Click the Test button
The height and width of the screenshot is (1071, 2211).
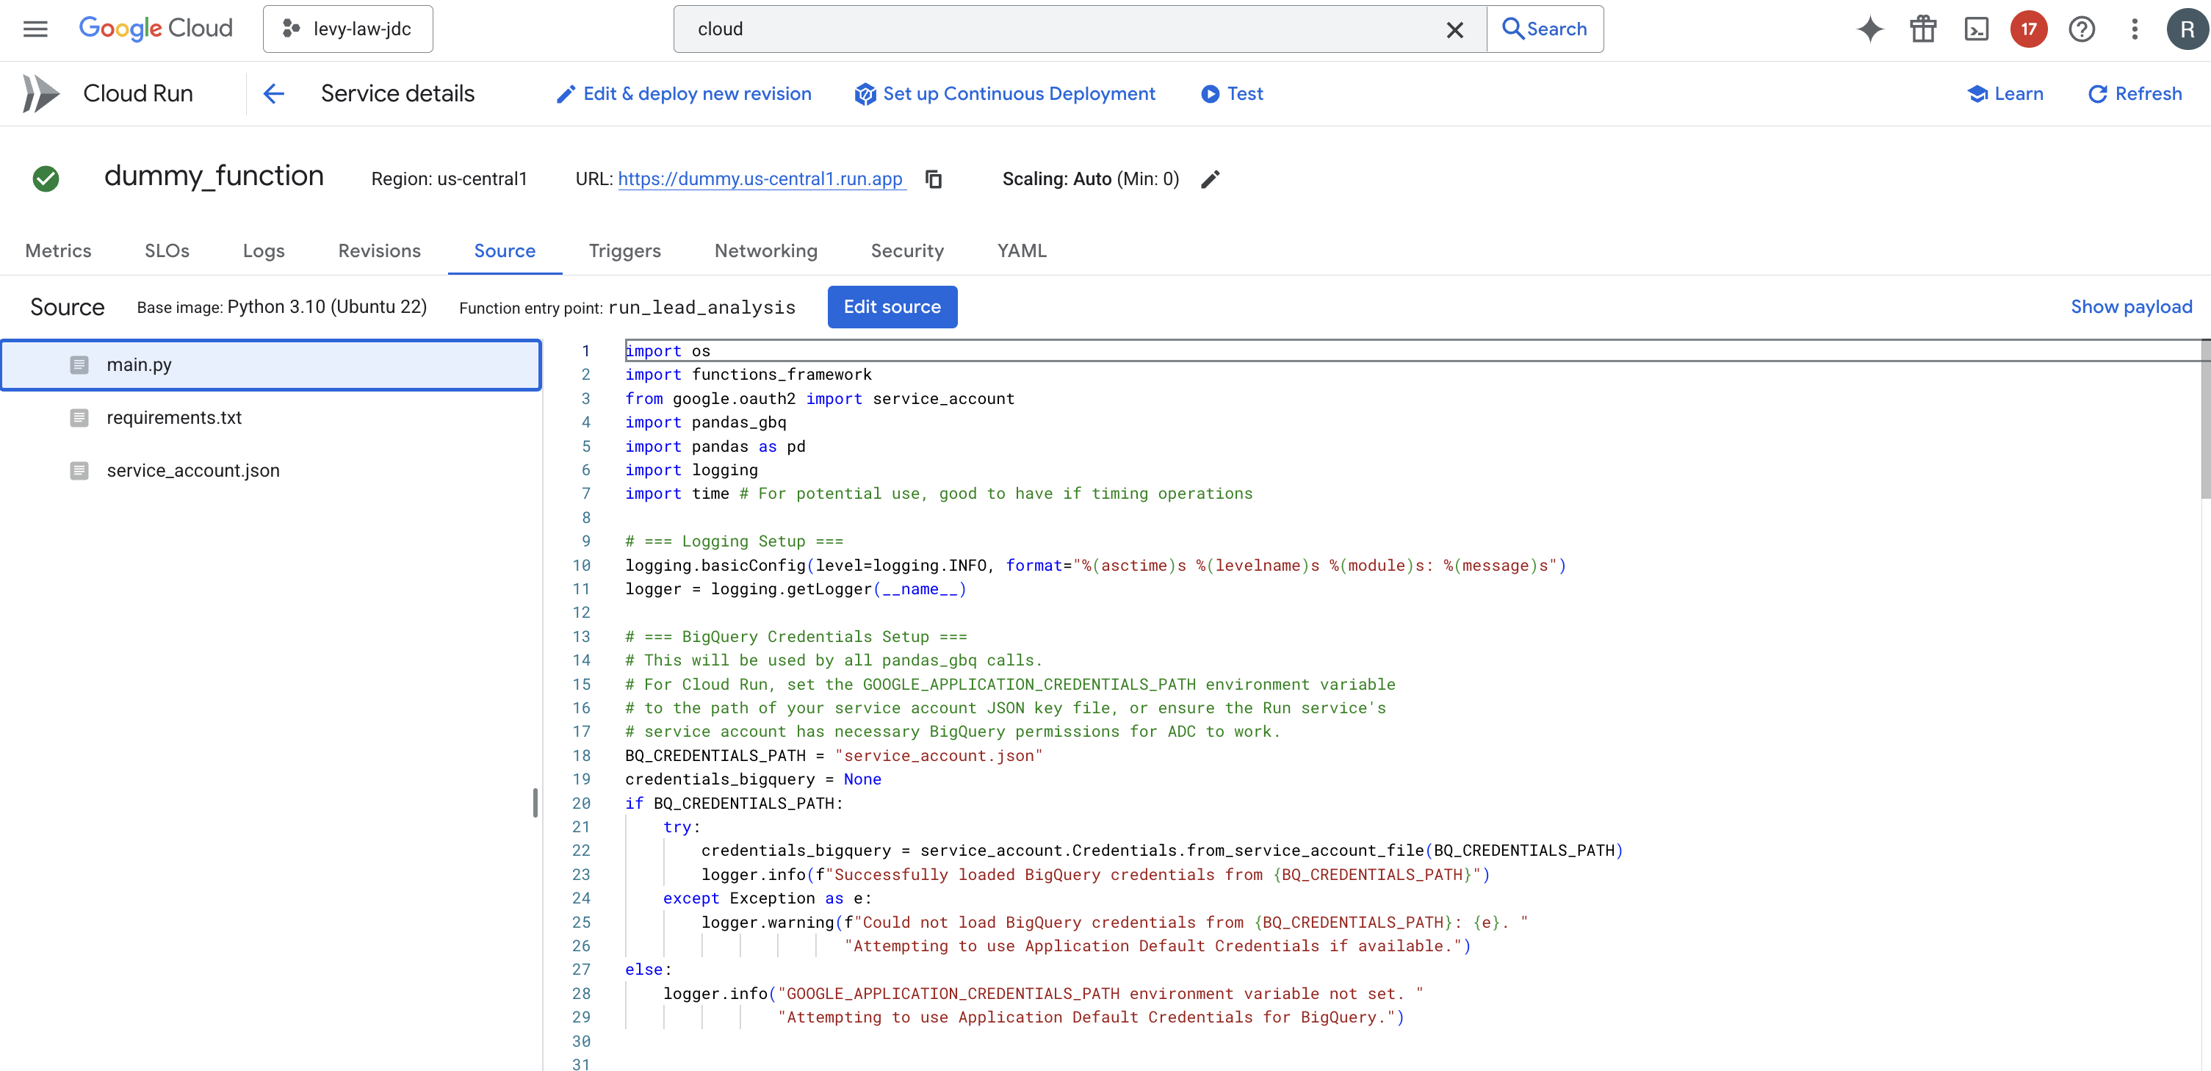tap(1232, 93)
